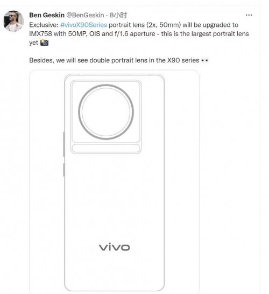Open the tweet's three-dot more menu
This screenshot has width=269, height=294.
pos(249,15)
